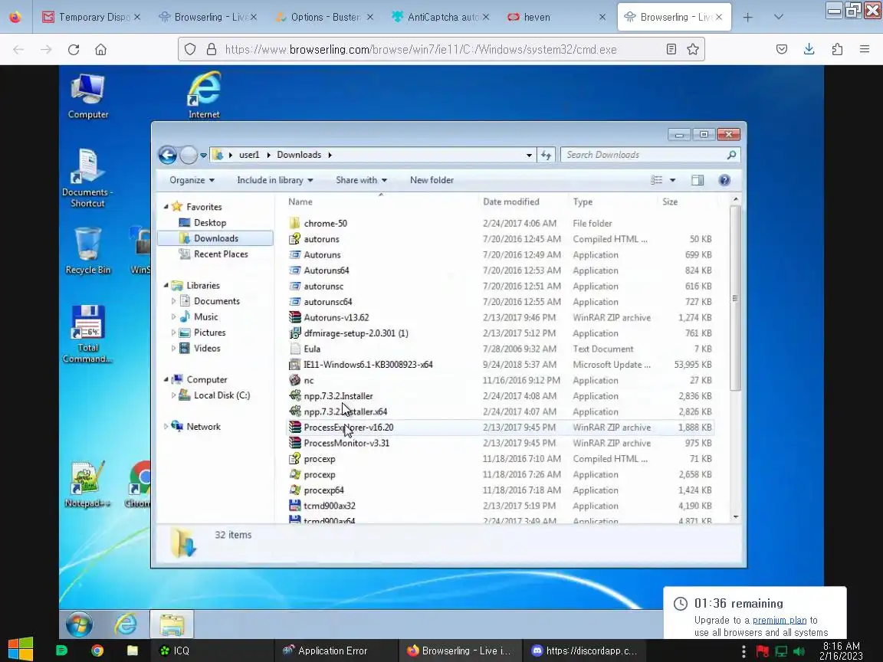This screenshot has height=662, width=883.
Task: Click Search Downloads field
Action: coord(651,155)
